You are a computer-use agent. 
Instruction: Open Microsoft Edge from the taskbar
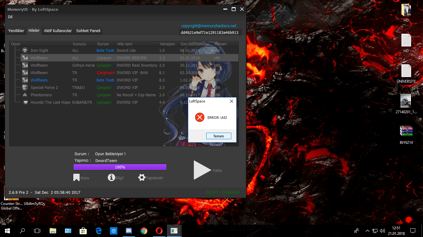click(99, 231)
